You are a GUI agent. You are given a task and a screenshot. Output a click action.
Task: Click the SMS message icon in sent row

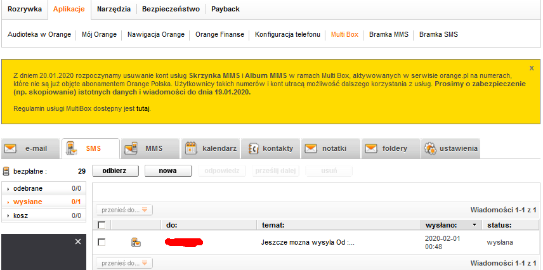point(135,242)
